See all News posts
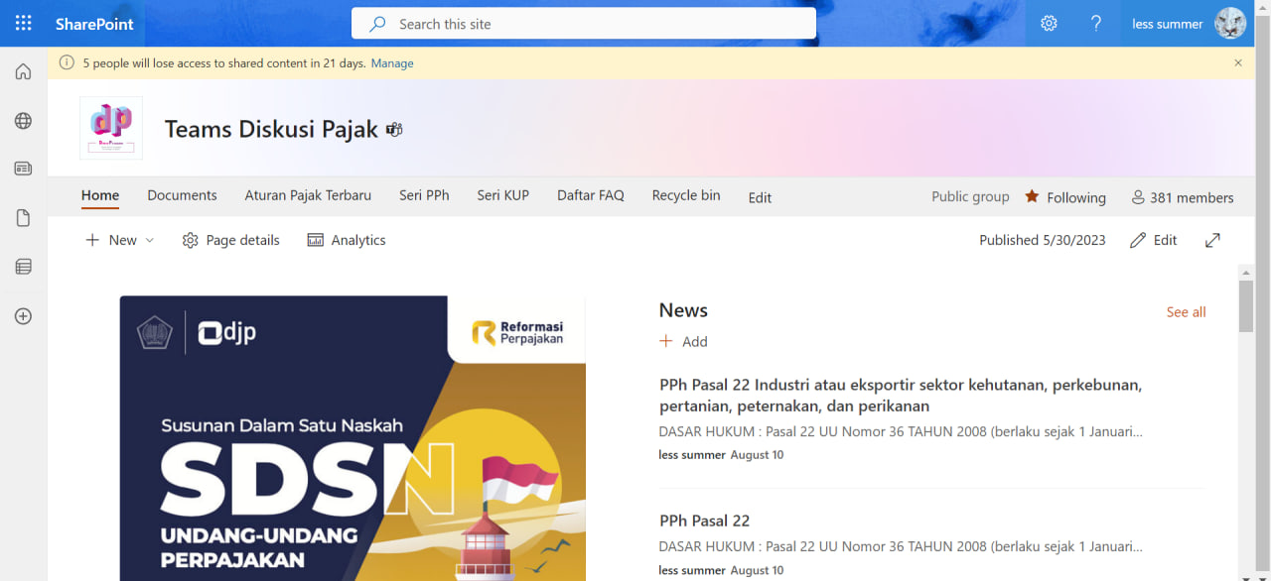This screenshot has height=581, width=1271. click(x=1186, y=311)
